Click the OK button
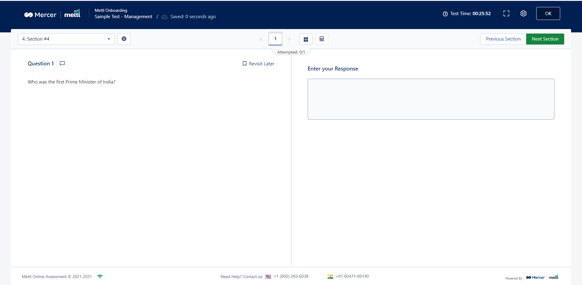Viewport: 582px width, 285px height. click(x=548, y=14)
